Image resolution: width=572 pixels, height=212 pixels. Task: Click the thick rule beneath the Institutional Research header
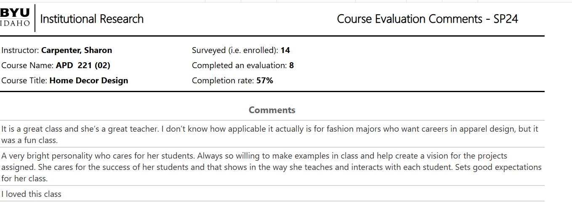coord(272,36)
